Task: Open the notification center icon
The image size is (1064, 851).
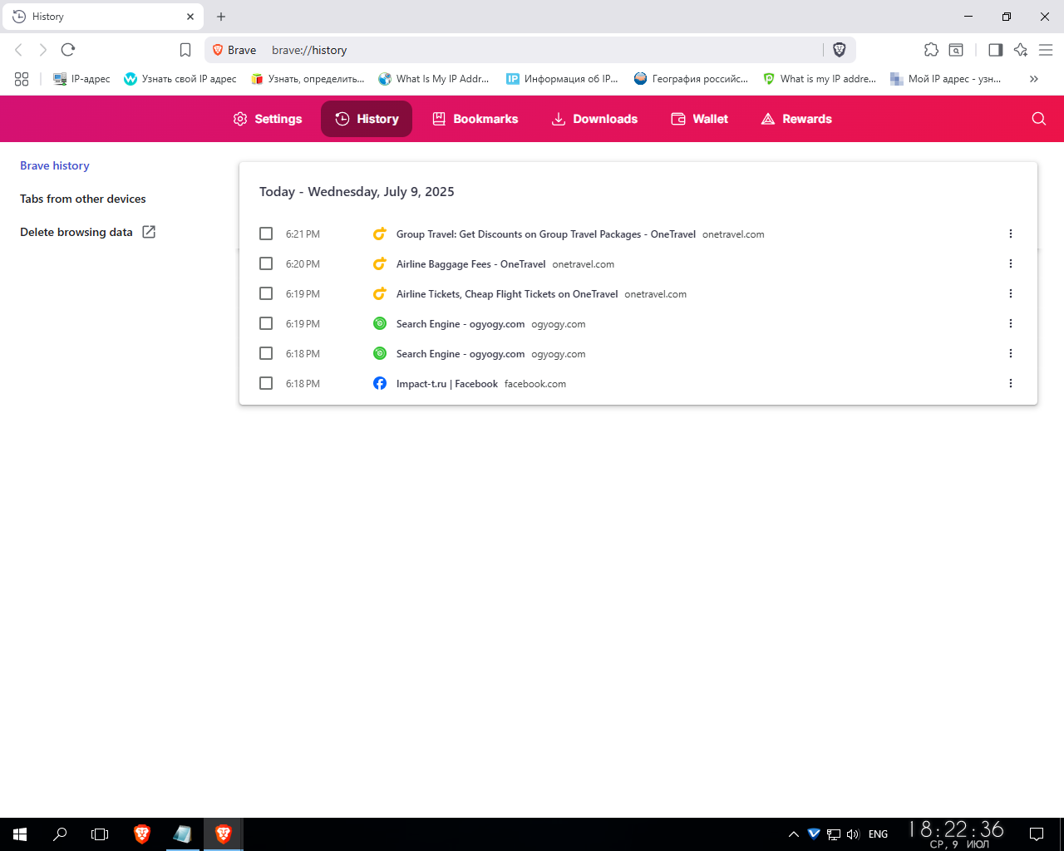Action: pyautogui.click(x=1037, y=834)
